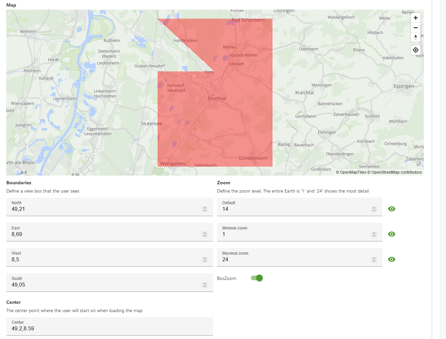The height and width of the screenshot is (339, 446).
Task: Increase the North boundary using its stepper
Action: (x=205, y=208)
